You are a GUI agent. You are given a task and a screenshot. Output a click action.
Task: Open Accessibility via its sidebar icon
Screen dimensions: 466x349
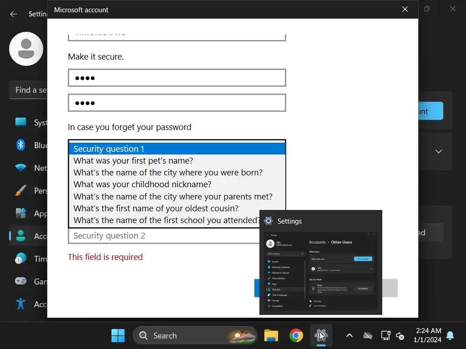point(20,304)
